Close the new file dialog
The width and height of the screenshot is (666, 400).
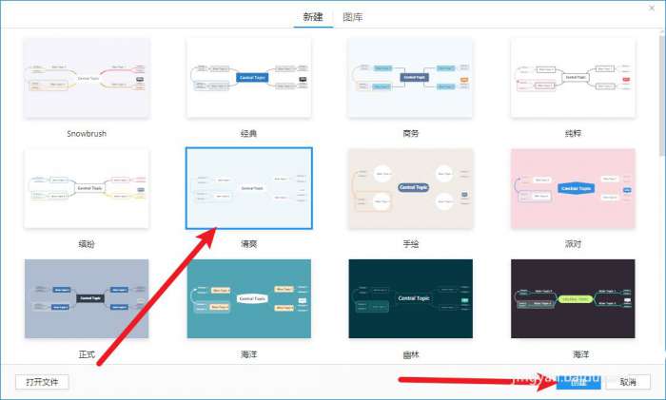point(652,8)
